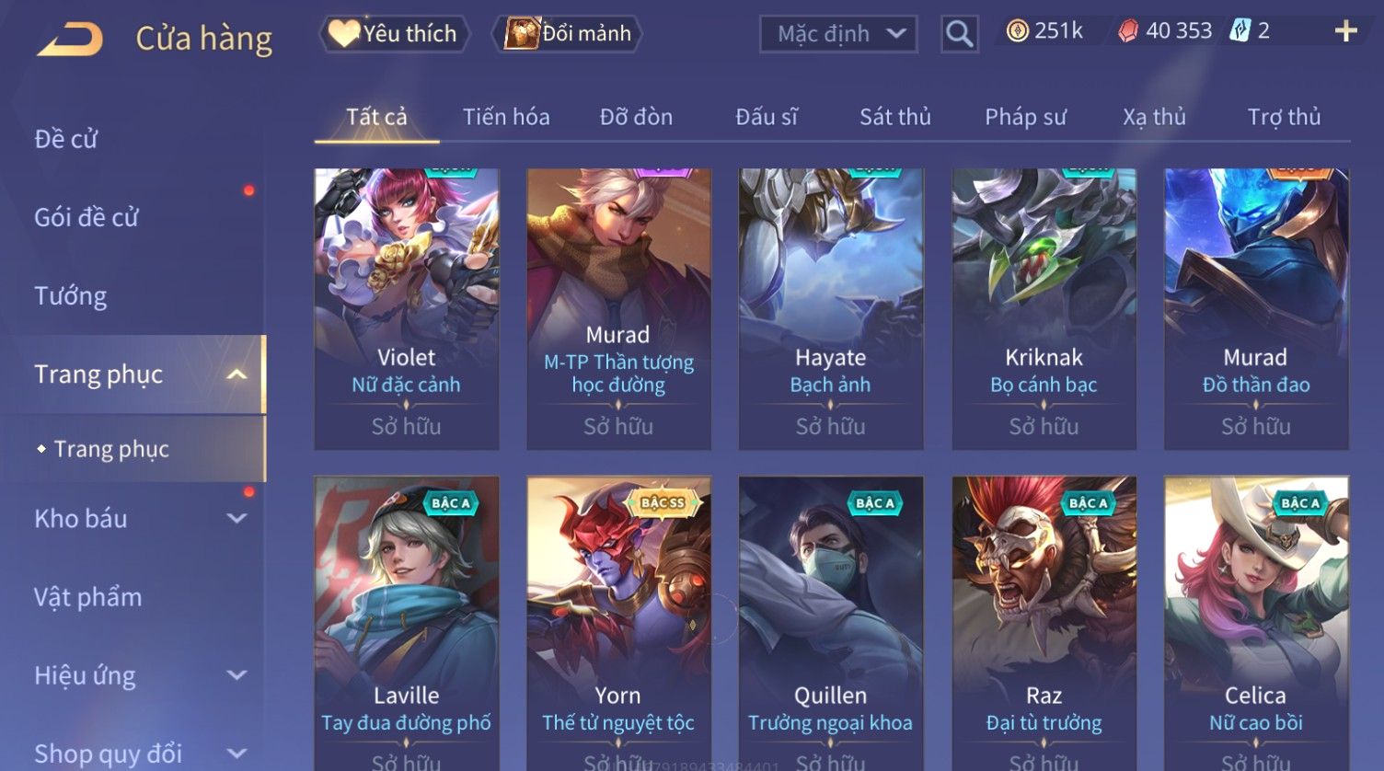1384x771 pixels.
Task: Tap the back arrow icon
Action: click(x=70, y=39)
